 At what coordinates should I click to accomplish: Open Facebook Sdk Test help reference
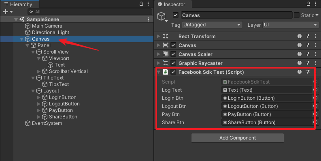pos(300,72)
